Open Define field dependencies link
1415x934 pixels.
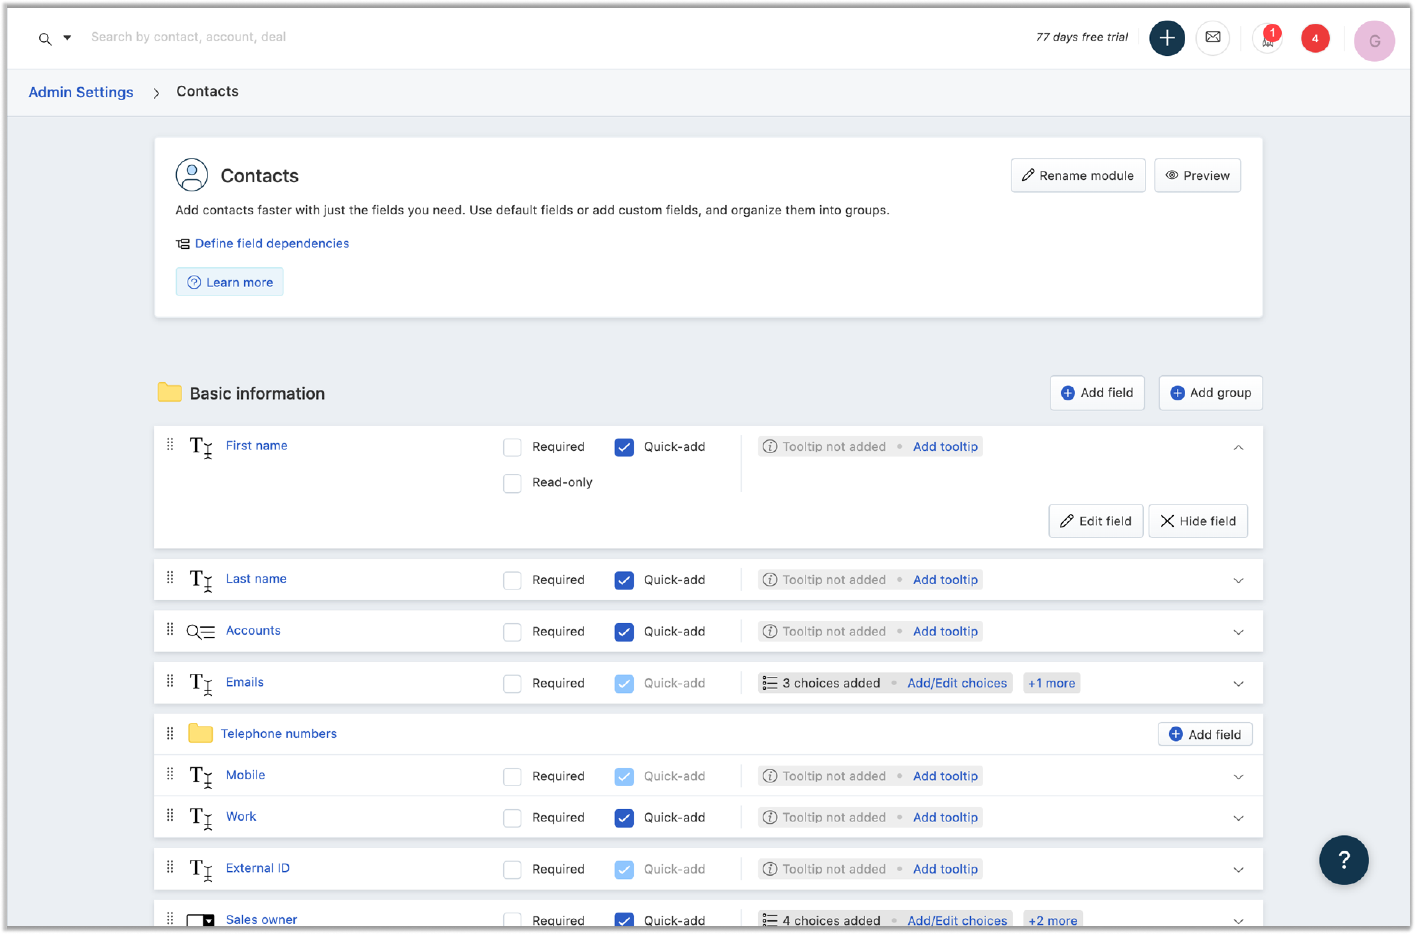pyautogui.click(x=272, y=243)
